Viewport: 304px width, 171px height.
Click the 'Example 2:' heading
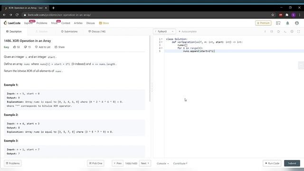11,115
